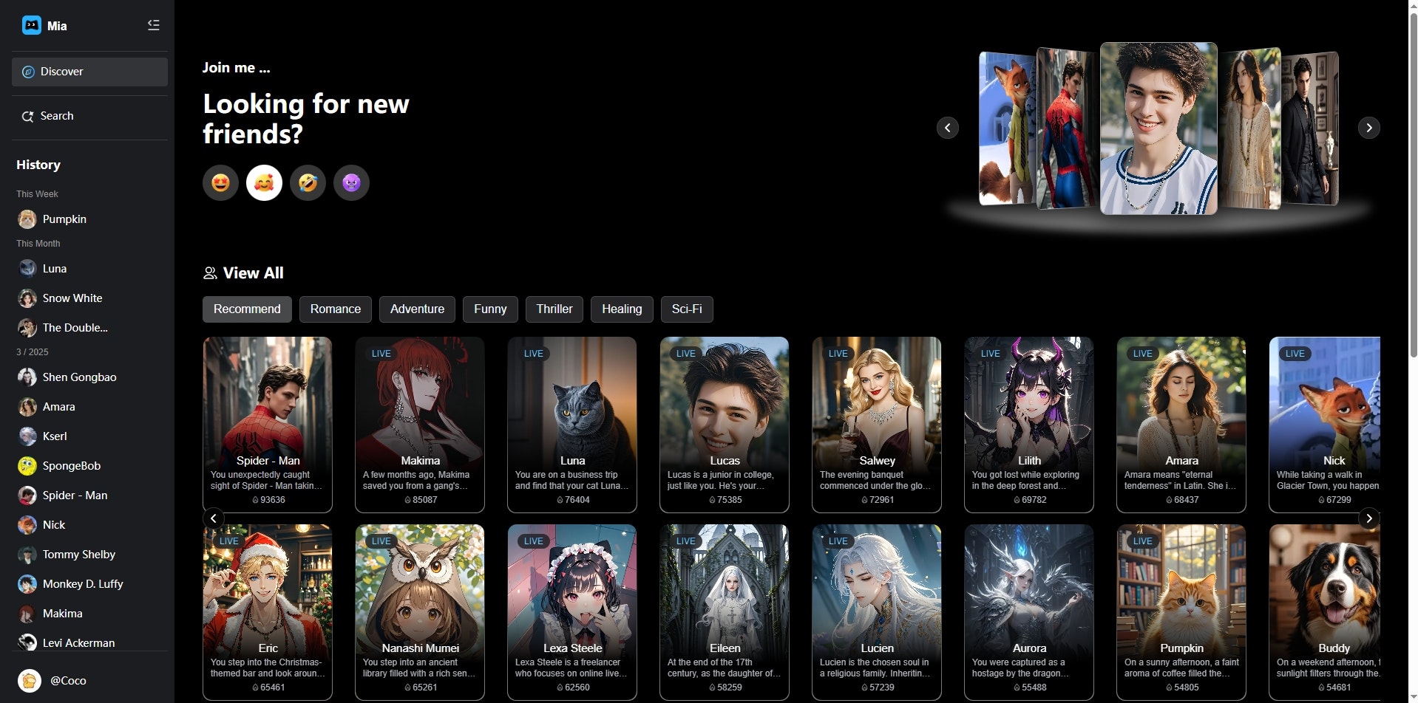This screenshot has height=703, width=1418.
Task: Select the blushing smiley emoji filter
Action: 264,182
